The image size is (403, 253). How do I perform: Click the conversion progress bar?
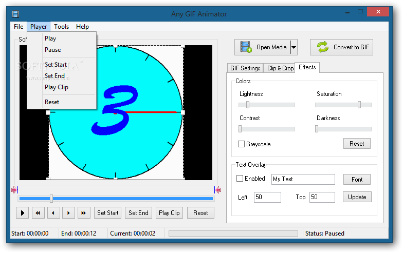click(233, 233)
